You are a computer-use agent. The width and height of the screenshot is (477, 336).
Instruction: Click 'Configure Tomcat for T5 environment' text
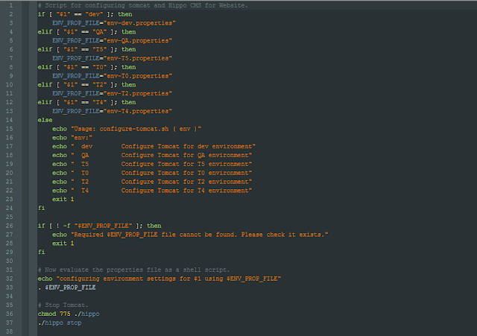(185, 164)
